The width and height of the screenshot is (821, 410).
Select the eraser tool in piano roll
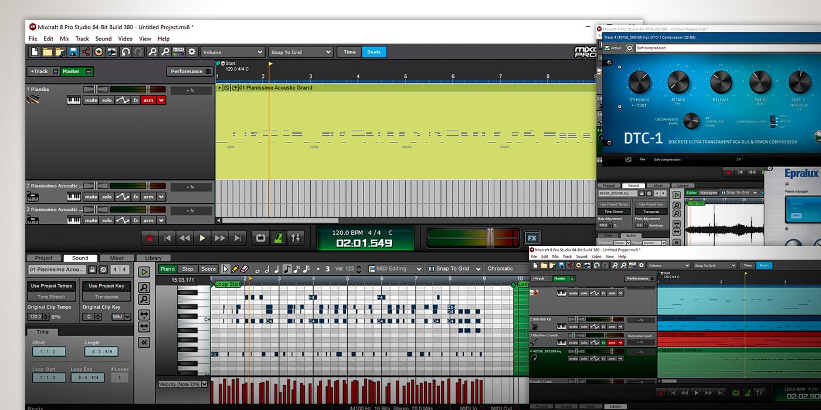coord(245,269)
